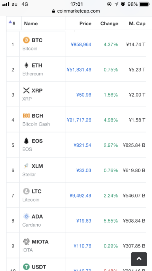152x271 pixels.
Task: Tap the Bitcoin orange coin icon
Action: pos(26,40)
